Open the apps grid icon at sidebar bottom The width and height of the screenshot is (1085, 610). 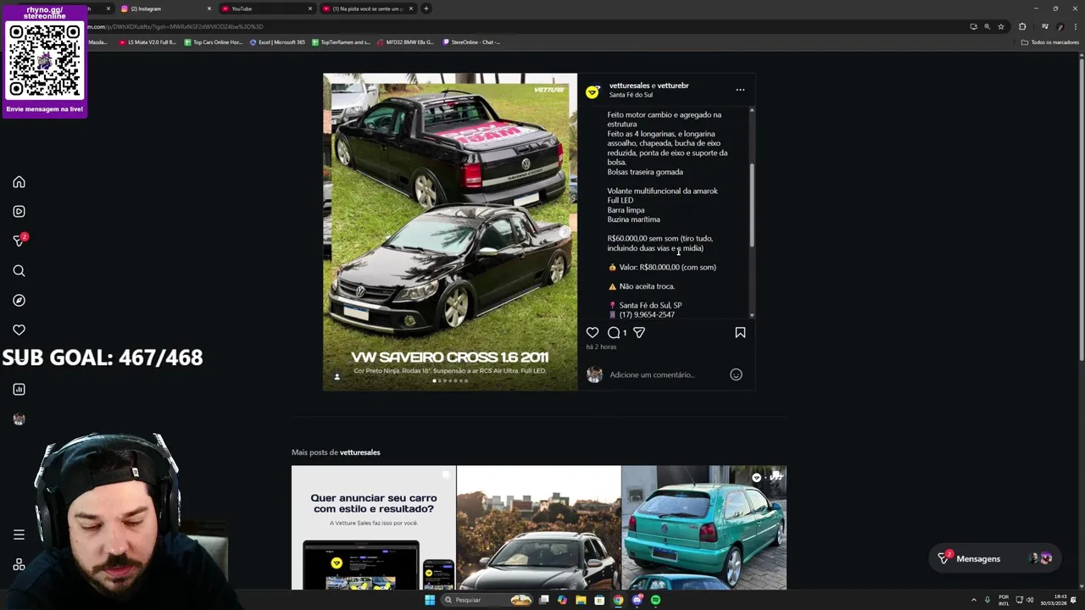click(x=19, y=565)
